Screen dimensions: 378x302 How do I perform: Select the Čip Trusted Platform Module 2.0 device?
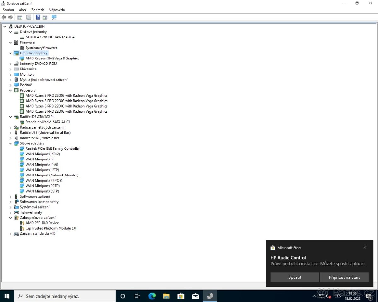pyautogui.click(x=50, y=228)
